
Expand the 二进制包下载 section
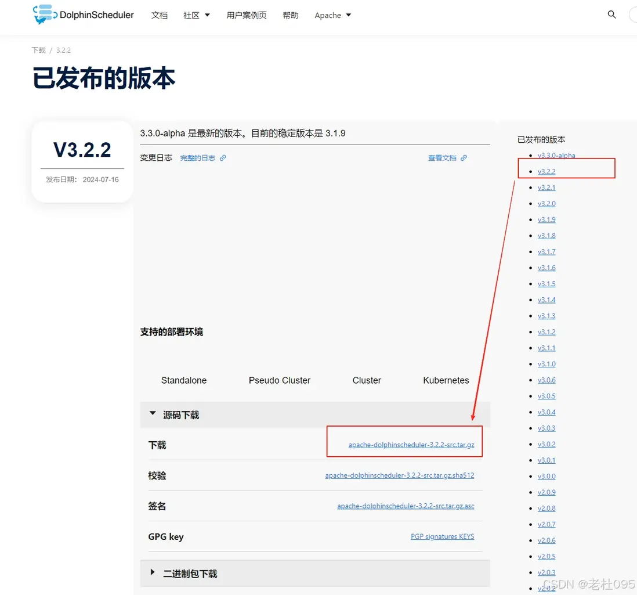315,573
